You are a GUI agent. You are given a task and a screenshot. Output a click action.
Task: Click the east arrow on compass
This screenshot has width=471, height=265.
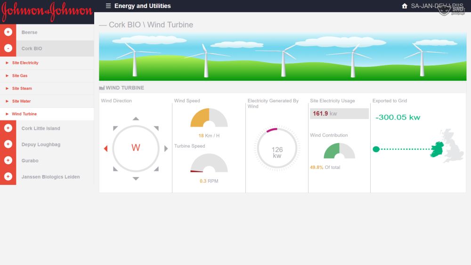click(166, 149)
